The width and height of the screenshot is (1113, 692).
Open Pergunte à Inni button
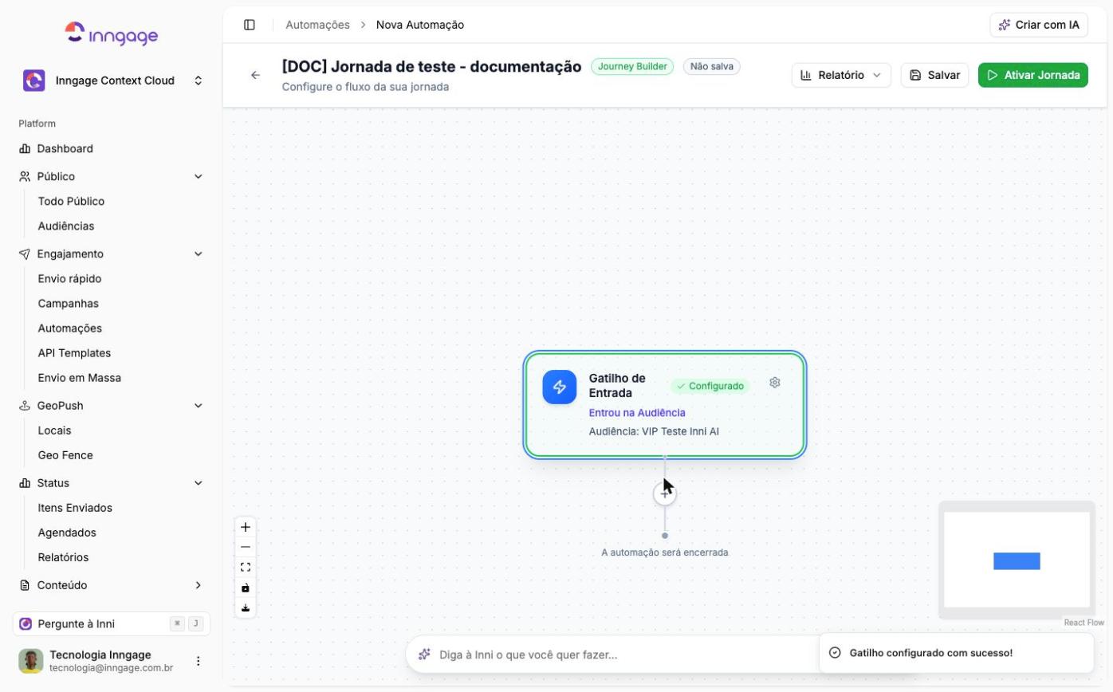click(111, 623)
